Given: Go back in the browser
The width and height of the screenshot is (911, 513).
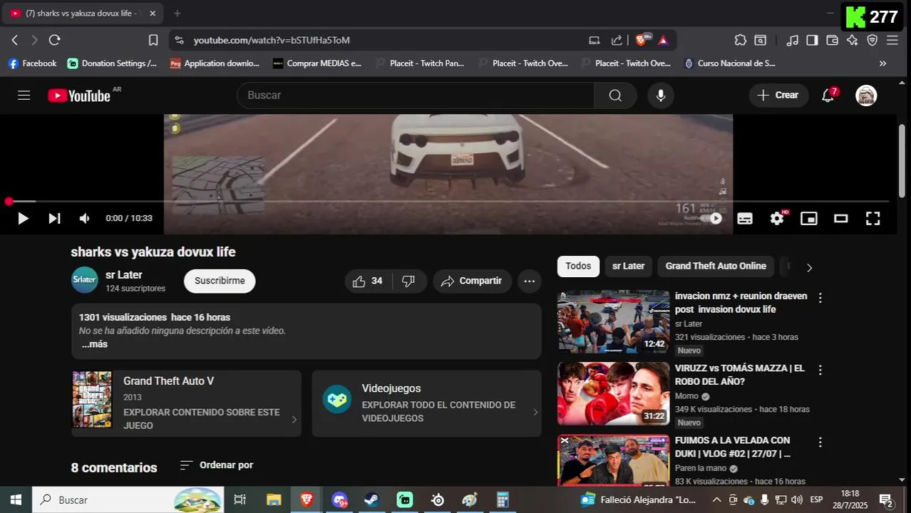Looking at the screenshot, I should (x=15, y=40).
